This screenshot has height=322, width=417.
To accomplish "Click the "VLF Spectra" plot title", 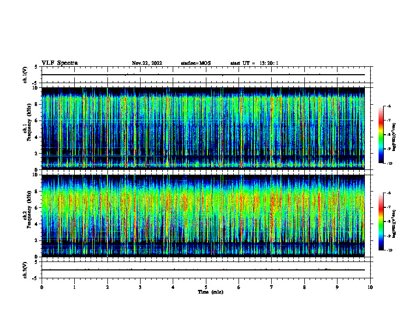I will [59, 63].
